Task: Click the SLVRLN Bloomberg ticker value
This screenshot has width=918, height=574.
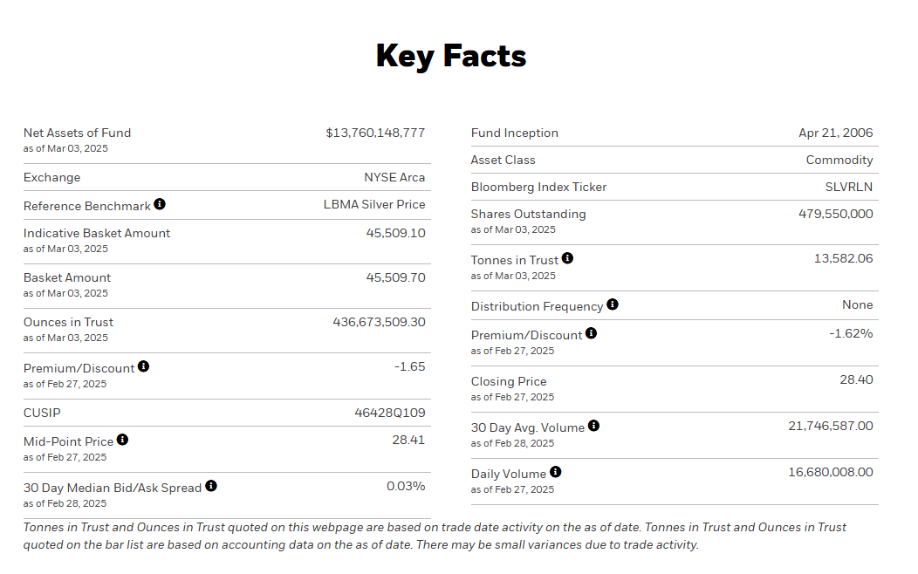Action: 848,187
